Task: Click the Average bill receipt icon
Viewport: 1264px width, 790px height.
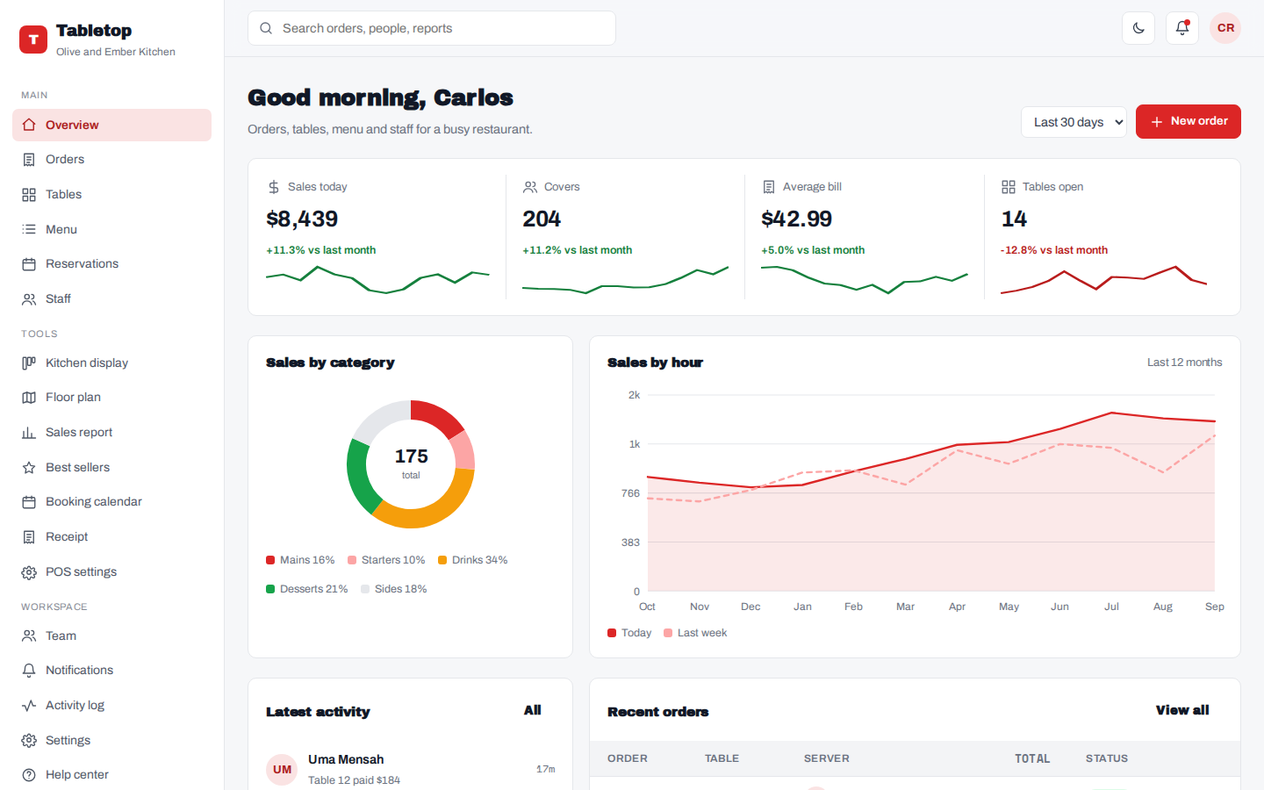Action: 769,187
